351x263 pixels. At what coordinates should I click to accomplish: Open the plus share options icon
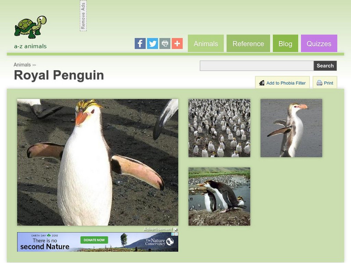[177, 43]
